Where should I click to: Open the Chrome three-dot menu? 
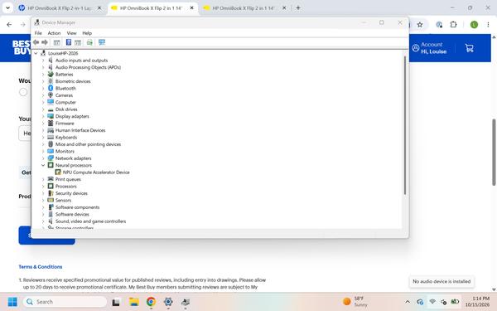488,24
